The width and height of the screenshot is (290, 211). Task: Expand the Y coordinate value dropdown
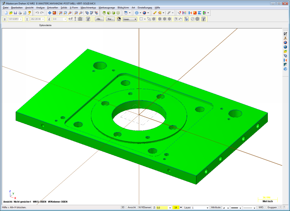[x=43, y=19]
